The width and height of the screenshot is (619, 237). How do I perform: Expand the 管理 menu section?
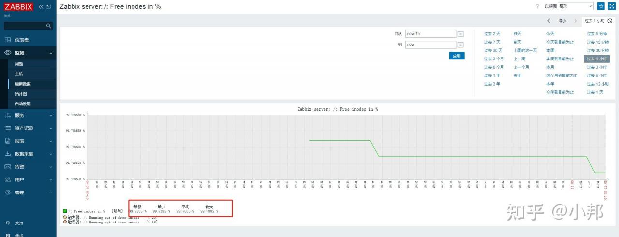pos(28,193)
